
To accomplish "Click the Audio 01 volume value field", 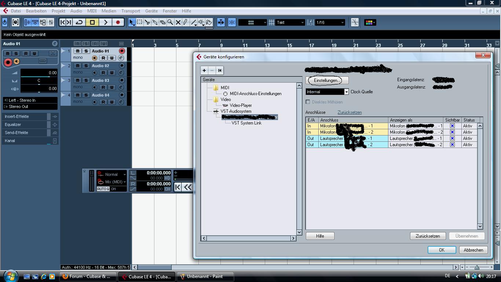I will click(x=39, y=73).
